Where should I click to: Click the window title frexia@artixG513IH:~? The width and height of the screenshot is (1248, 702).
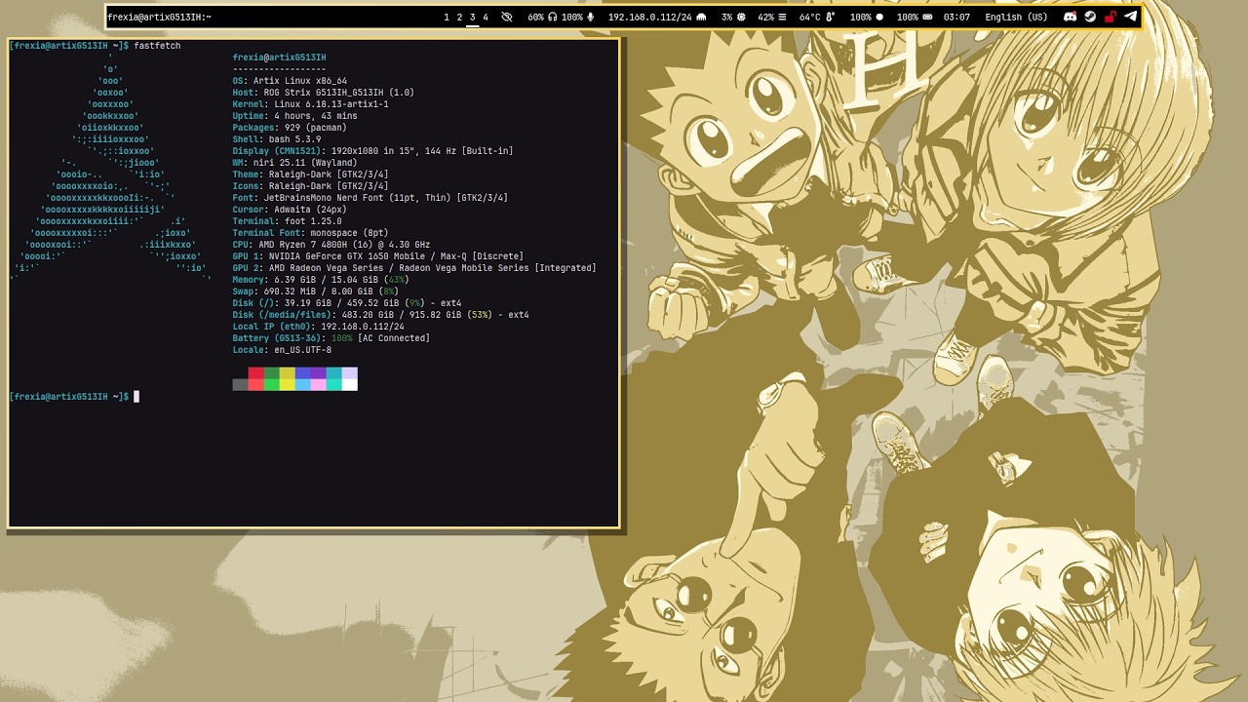160,17
